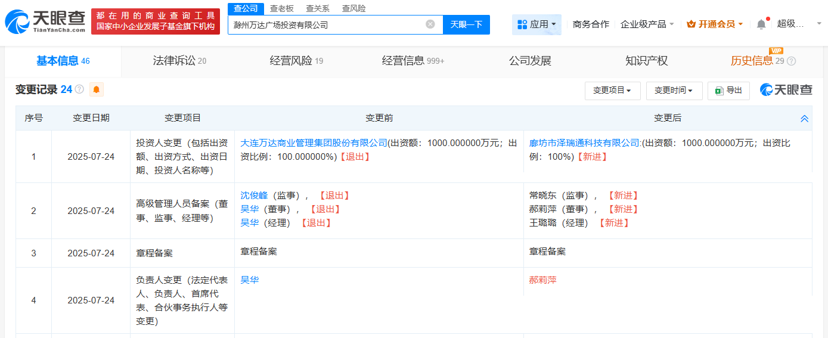828x338 pixels.
Task: Click the company name search input field
Action: 327,24
